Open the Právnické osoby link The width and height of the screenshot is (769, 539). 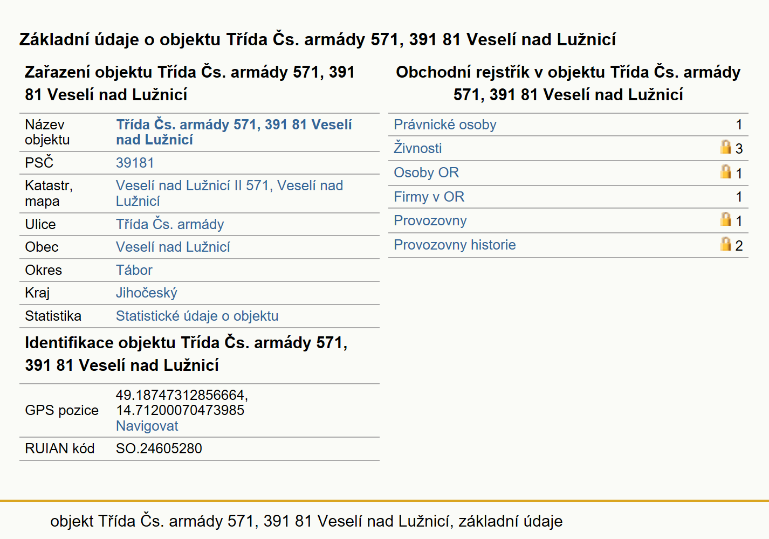tap(445, 125)
